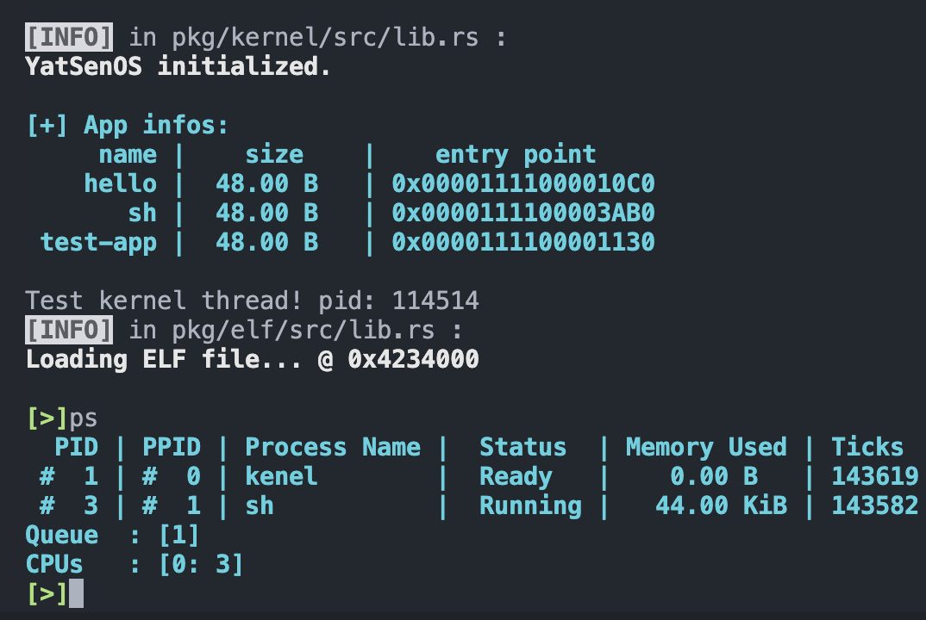Click the kernel thread pid 114514
The height and width of the screenshot is (620, 926).
(x=435, y=301)
